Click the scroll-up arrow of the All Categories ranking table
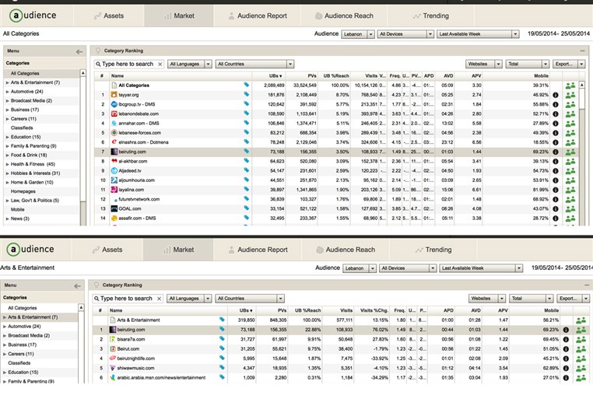The image size is (593, 395). (582, 85)
